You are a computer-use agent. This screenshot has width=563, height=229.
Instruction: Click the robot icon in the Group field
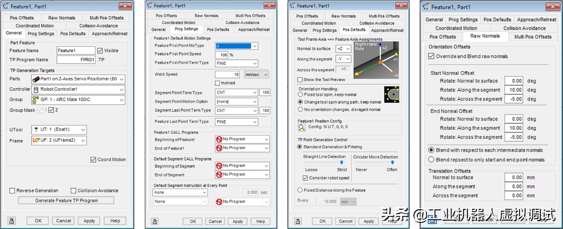(36, 100)
